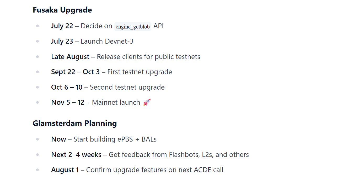This screenshot has width=343, height=175.
Task: Click Start building ePBS + BALs text
Action: tap(115, 139)
